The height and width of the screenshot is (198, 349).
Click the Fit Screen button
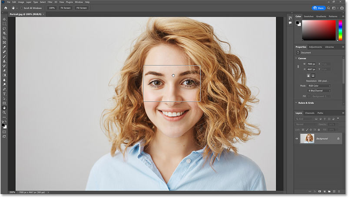coord(66,8)
